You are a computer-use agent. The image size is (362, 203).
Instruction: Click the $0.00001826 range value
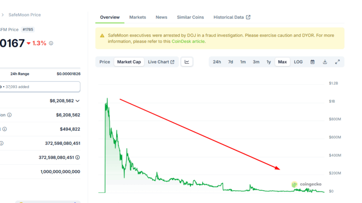coord(69,74)
